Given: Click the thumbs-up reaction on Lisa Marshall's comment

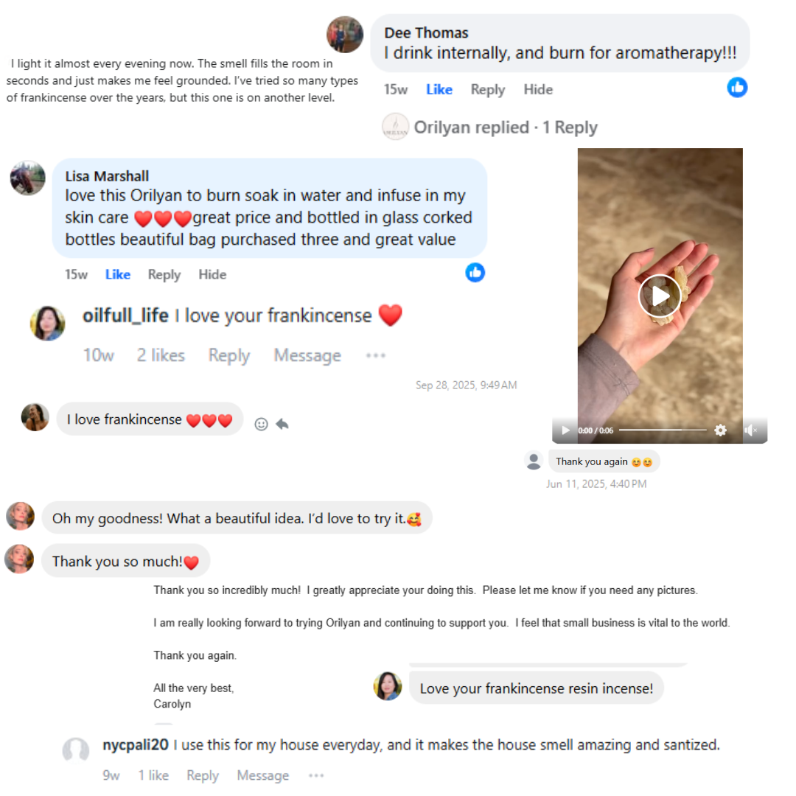Looking at the screenshot, I should point(475,273).
